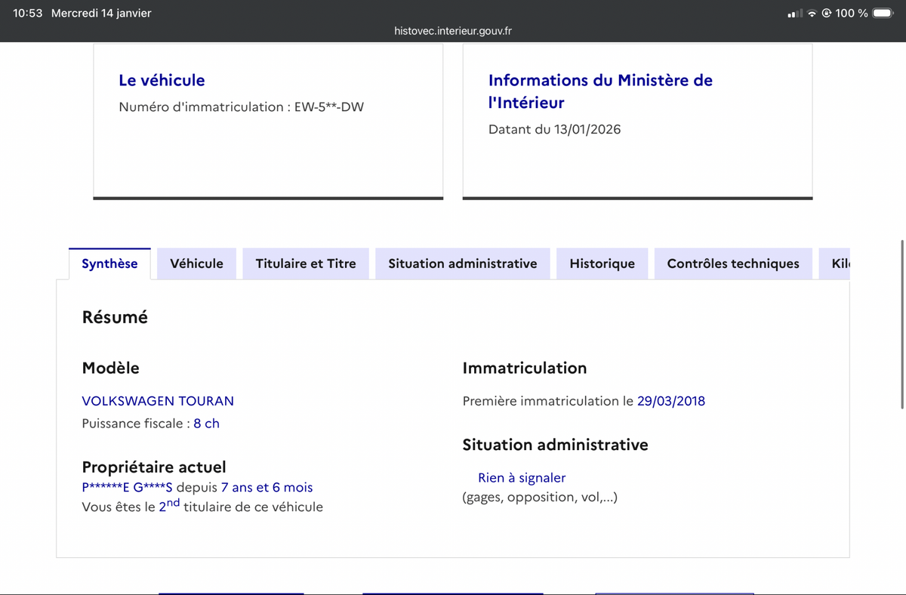Tap the orientation lock icon
906x595 pixels.
[826, 14]
